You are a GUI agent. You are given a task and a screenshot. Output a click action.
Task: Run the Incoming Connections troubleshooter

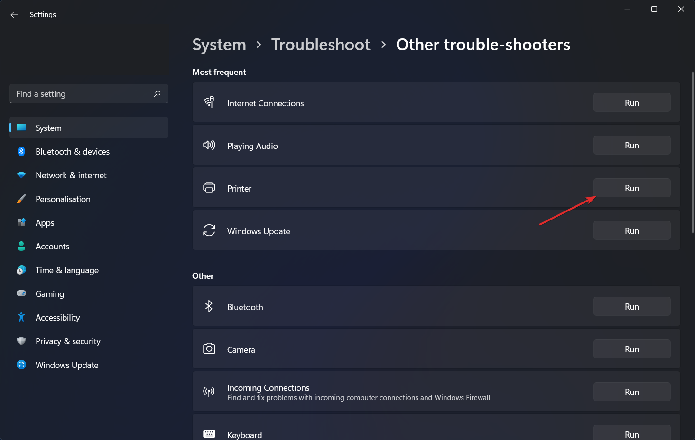click(x=632, y=392)
